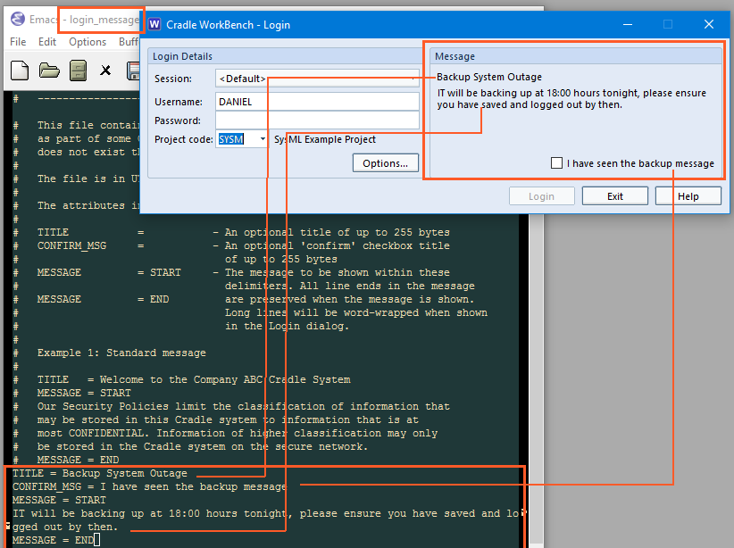Click the Message panel heading
Image resolution: width=734 pixels, height=548 pixels.
[455, 56]
